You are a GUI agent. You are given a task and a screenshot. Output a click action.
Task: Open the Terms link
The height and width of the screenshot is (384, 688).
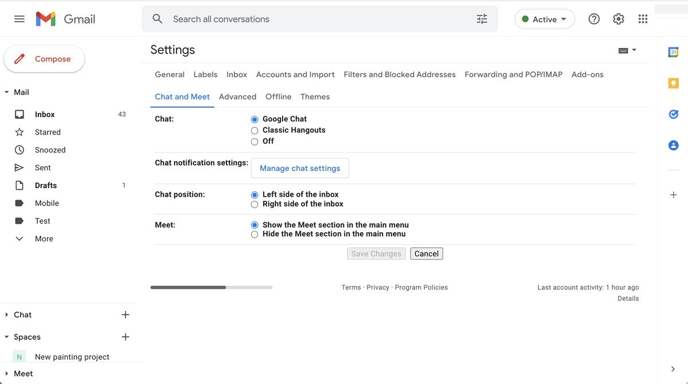tap(351, 288)
